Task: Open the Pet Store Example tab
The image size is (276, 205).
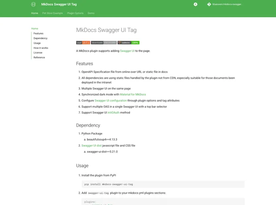Action: pyautogui.click(x=53, y=13)
